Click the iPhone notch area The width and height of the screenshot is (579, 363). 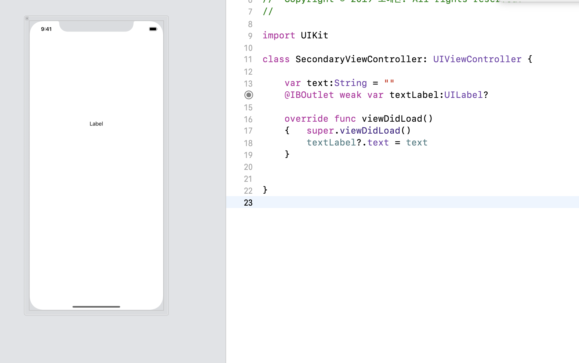click(96, 26)
